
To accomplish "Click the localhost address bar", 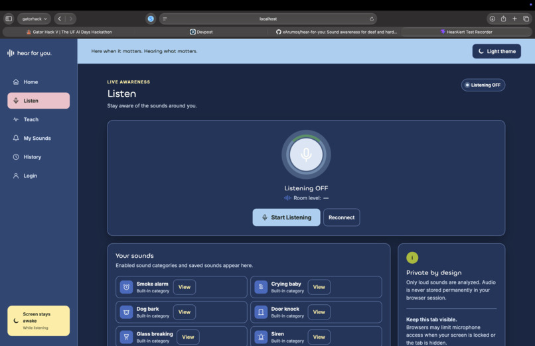I will (x=268, y=19).
